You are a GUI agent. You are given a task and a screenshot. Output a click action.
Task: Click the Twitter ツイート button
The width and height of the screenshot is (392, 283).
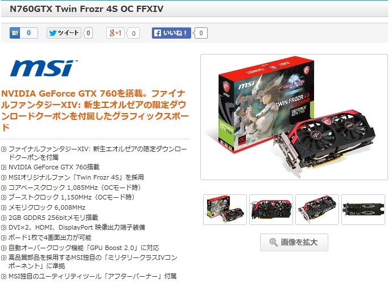(64, 33)
